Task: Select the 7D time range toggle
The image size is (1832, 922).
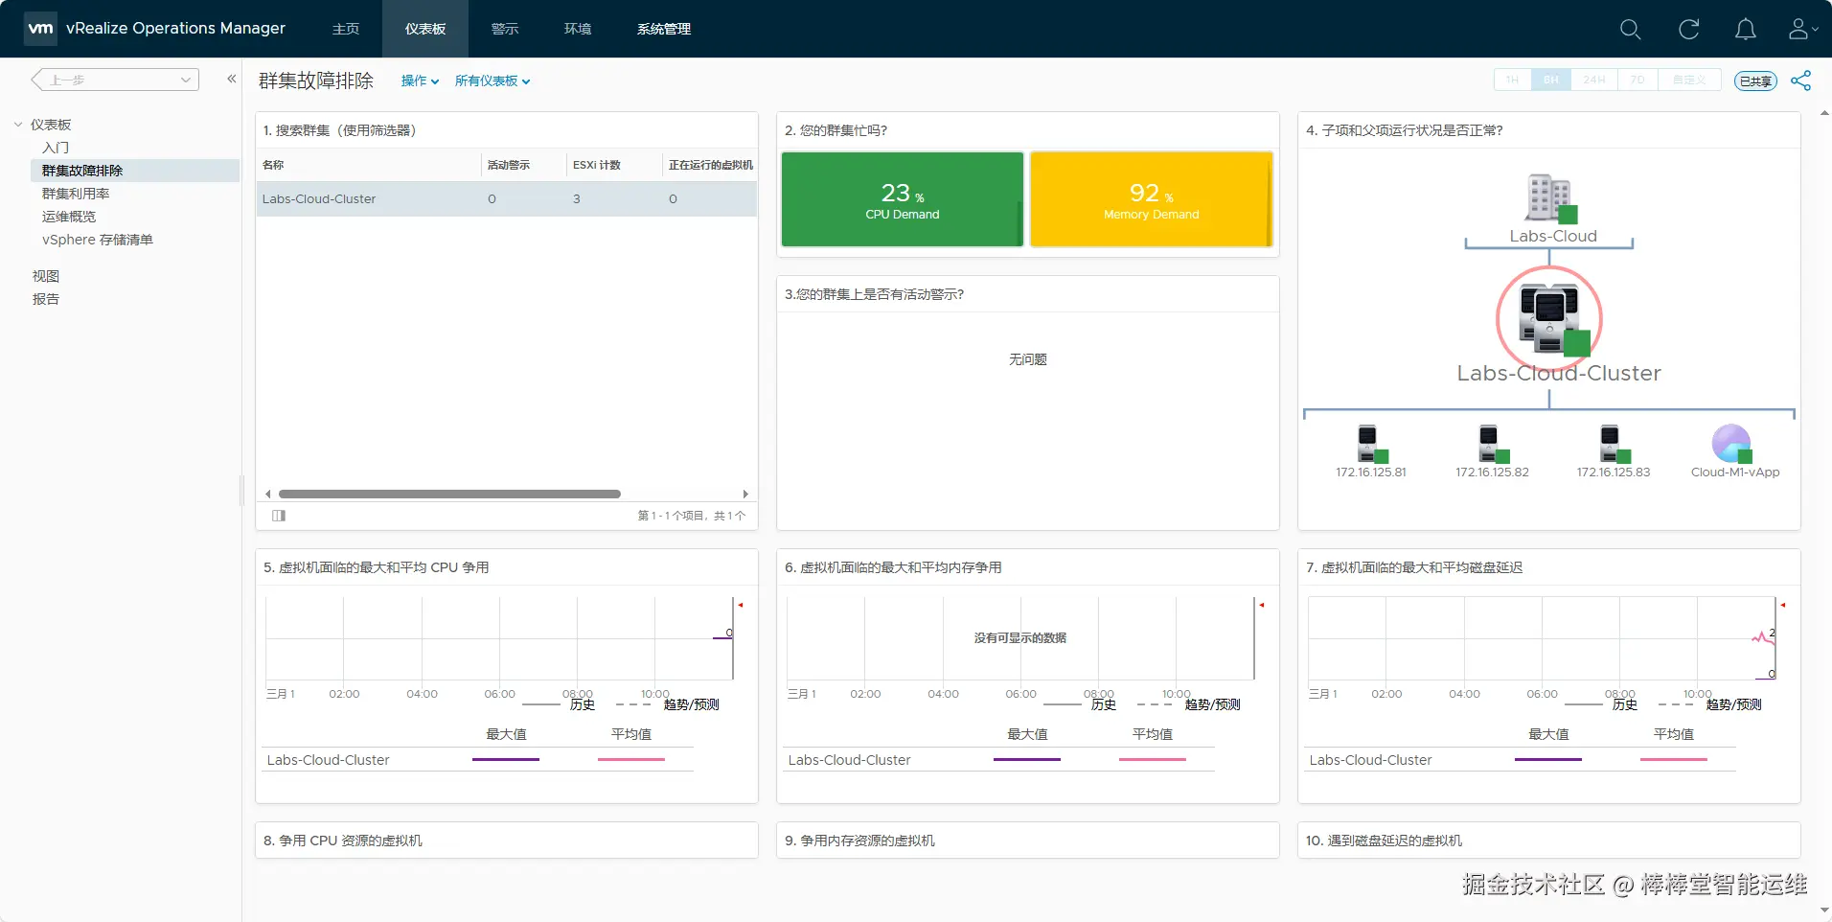Action: tap(1638, 81)
